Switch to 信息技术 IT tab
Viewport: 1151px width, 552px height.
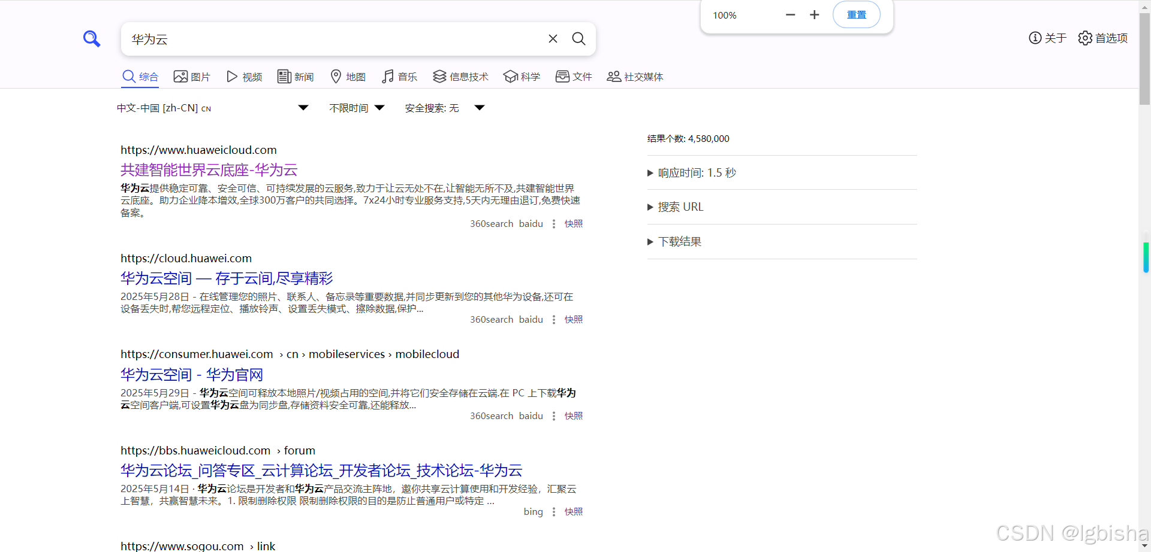tap(460, 77)
